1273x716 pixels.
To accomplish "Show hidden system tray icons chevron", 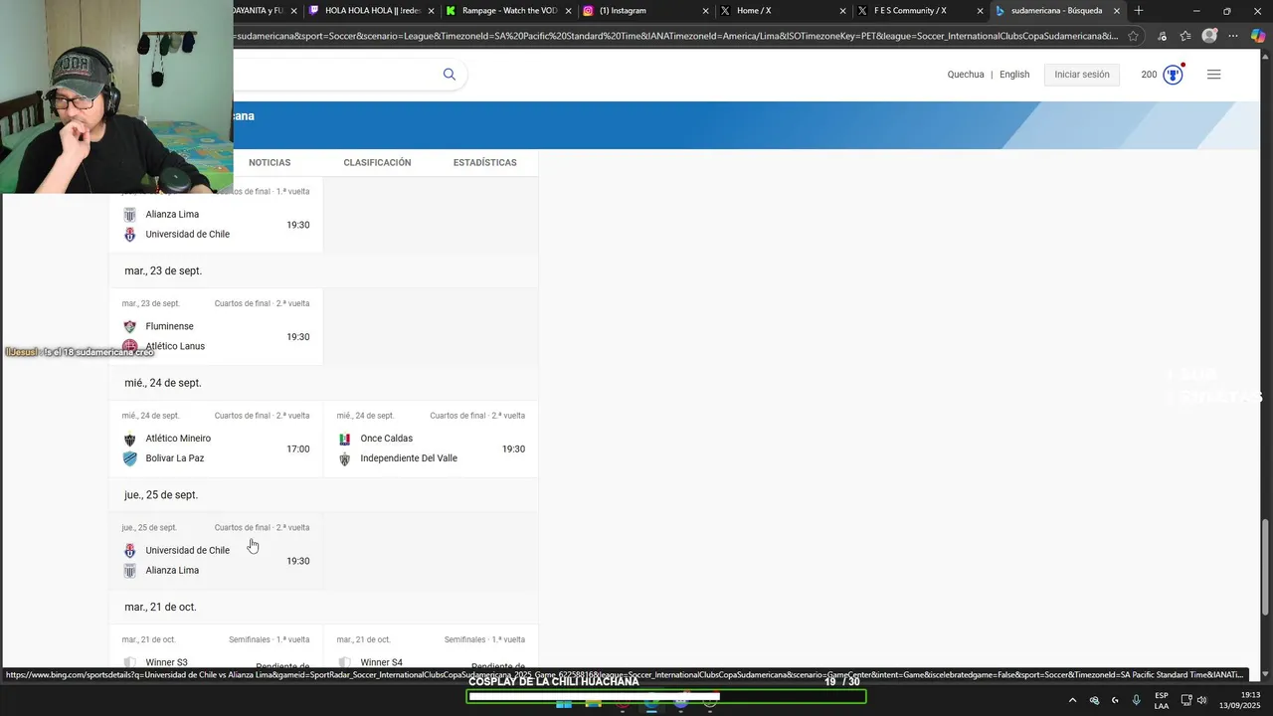I will coord(1072,700).
